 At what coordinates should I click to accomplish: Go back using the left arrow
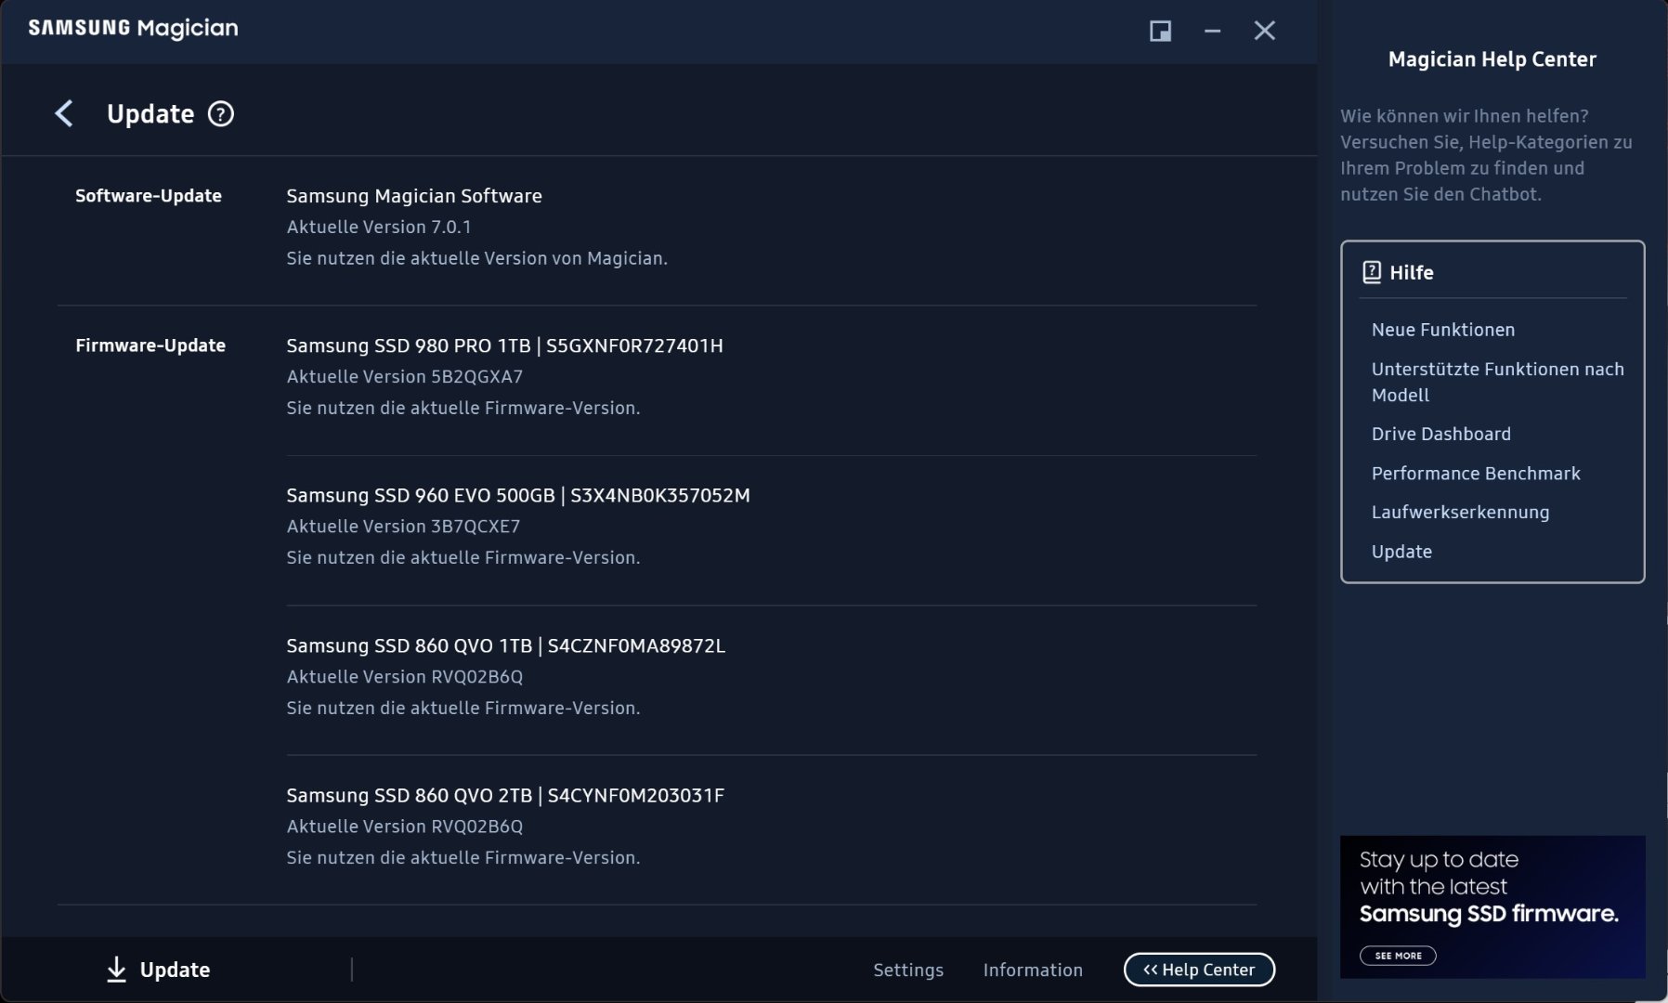pos(63,113)
